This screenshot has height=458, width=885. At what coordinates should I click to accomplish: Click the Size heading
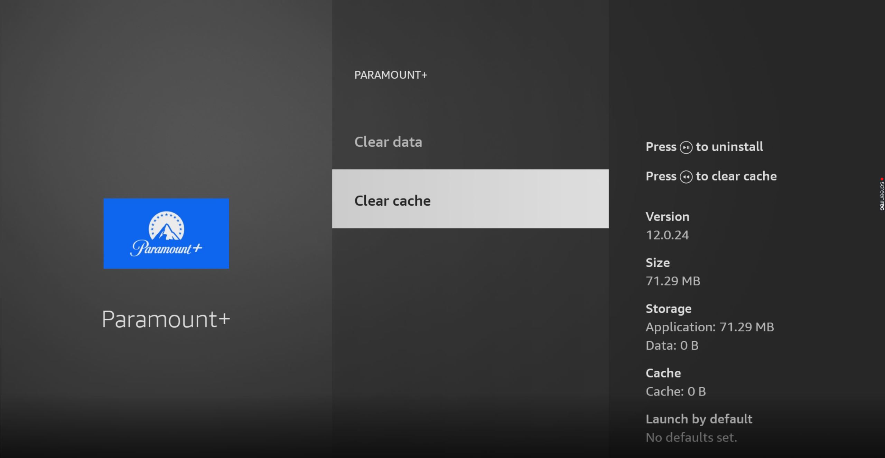(658, 263)
